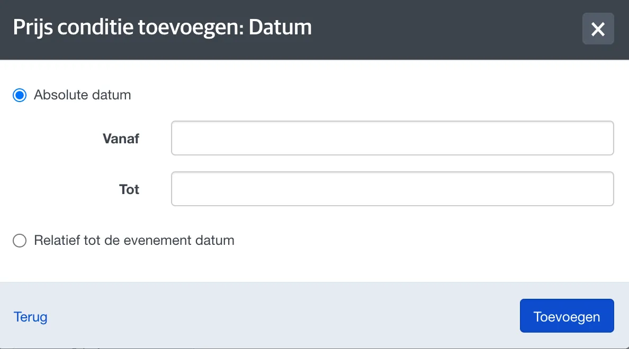
Task: Click the Vanaf field label
Action: tap(121, 139)
